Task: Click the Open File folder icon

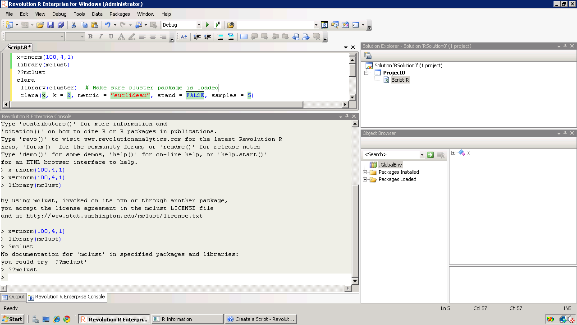Action: pos(40,25)
